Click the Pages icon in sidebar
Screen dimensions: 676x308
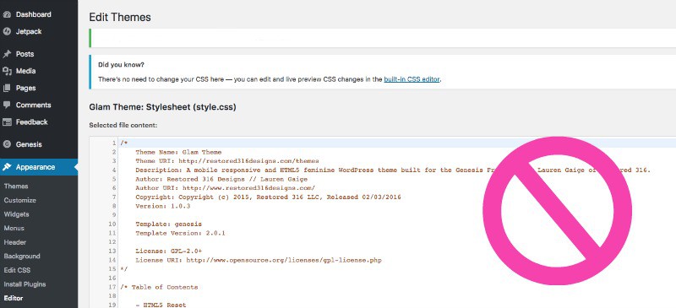7,88
